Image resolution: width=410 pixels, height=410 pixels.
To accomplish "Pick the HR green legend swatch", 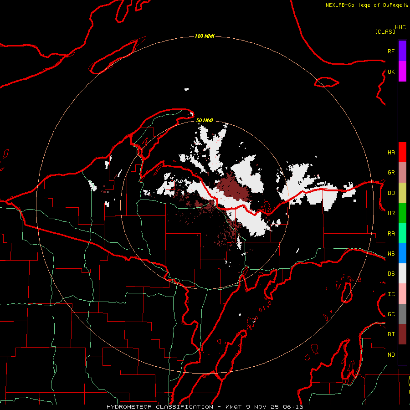I will [x=402, y=213].
